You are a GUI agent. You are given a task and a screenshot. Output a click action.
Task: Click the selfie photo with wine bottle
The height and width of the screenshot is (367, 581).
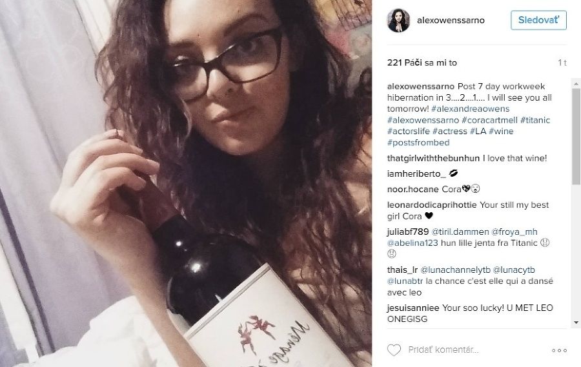pyautogui.click(x=186, y=183)
